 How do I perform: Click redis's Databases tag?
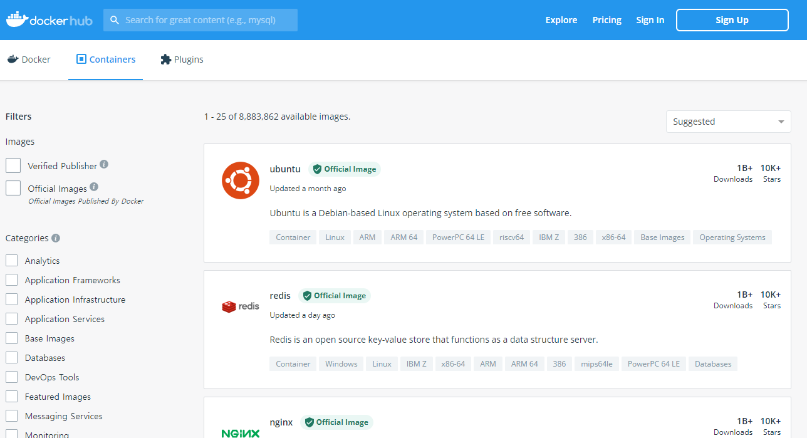(713, 364)
